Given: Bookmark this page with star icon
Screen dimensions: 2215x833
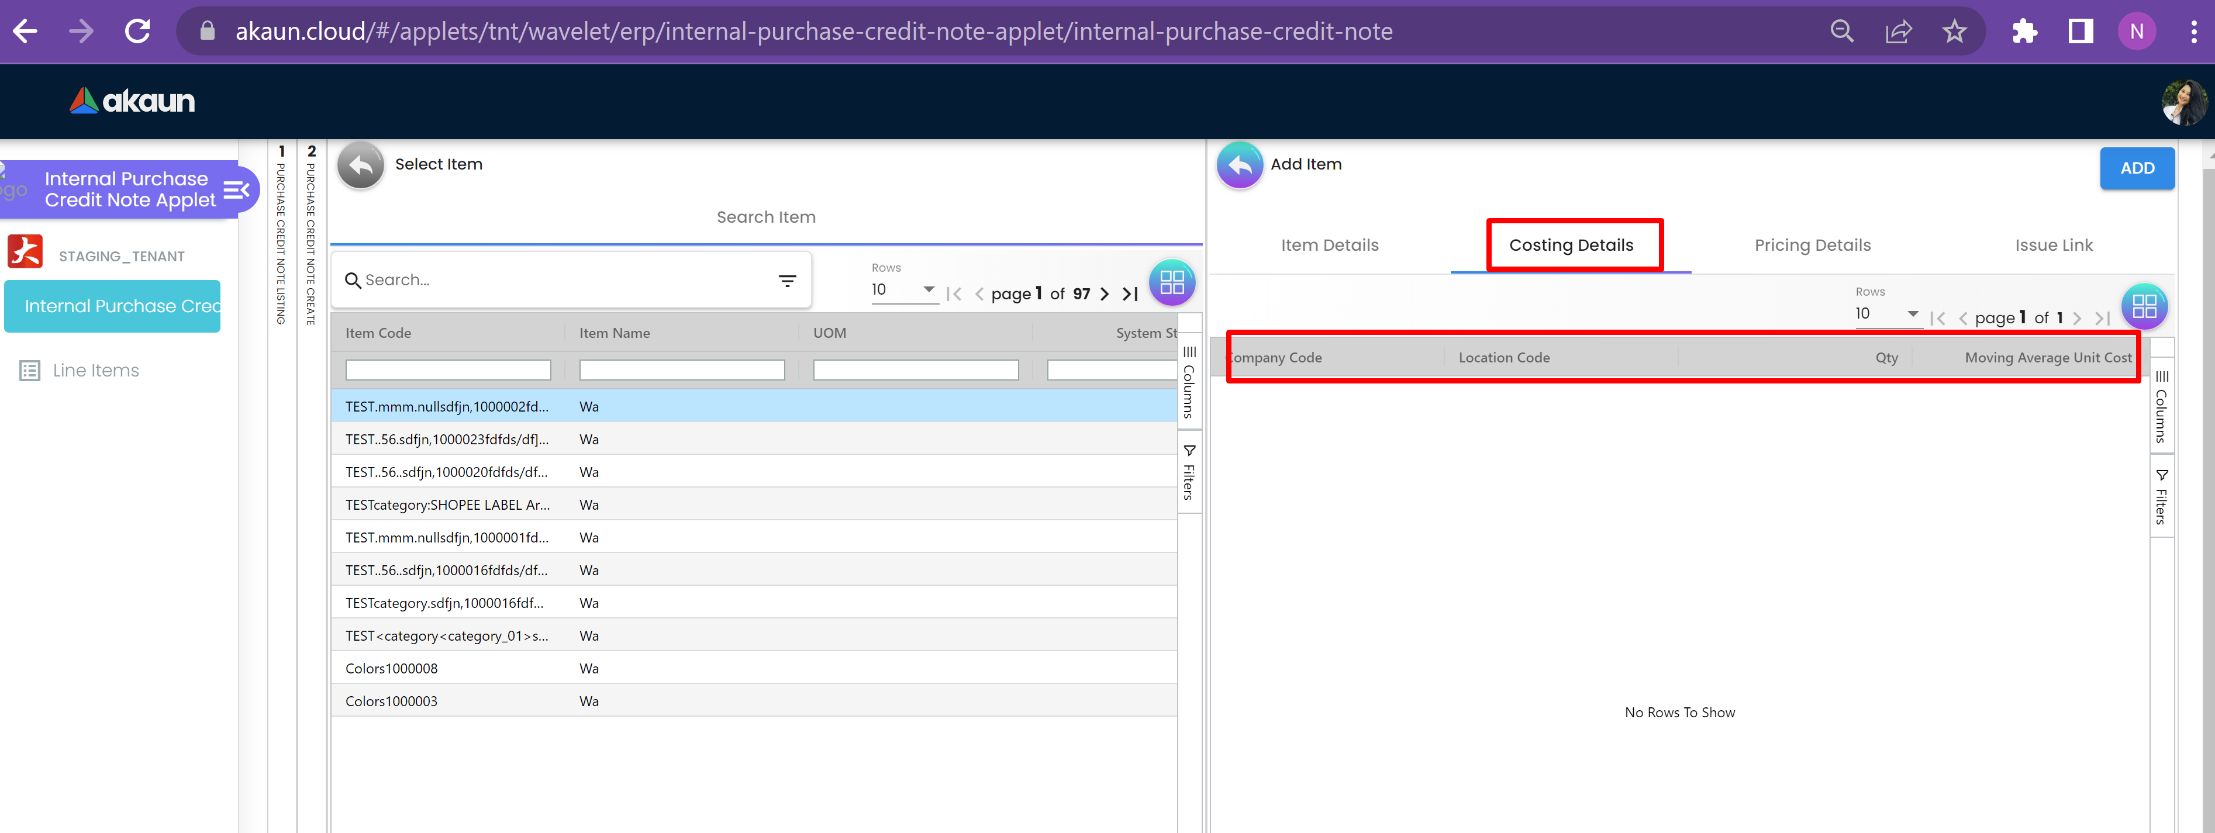Looking at the screenshot, I should click(x=1954, y=32).
